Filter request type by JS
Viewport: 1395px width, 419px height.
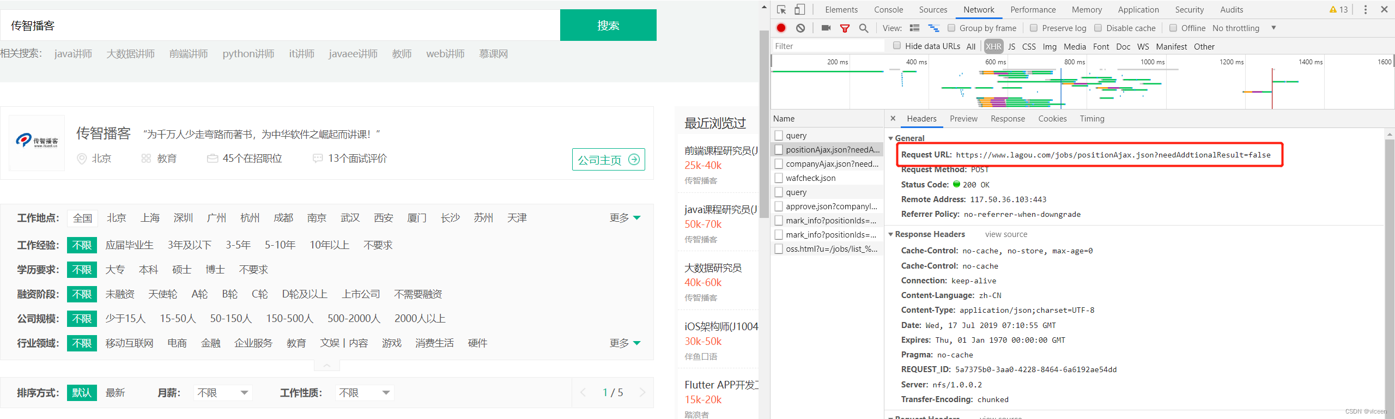click(x=1011, y=46)
